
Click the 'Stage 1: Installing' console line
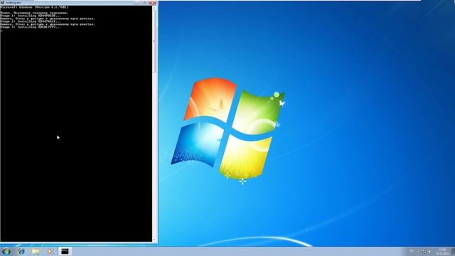click(x=31, y=16)
